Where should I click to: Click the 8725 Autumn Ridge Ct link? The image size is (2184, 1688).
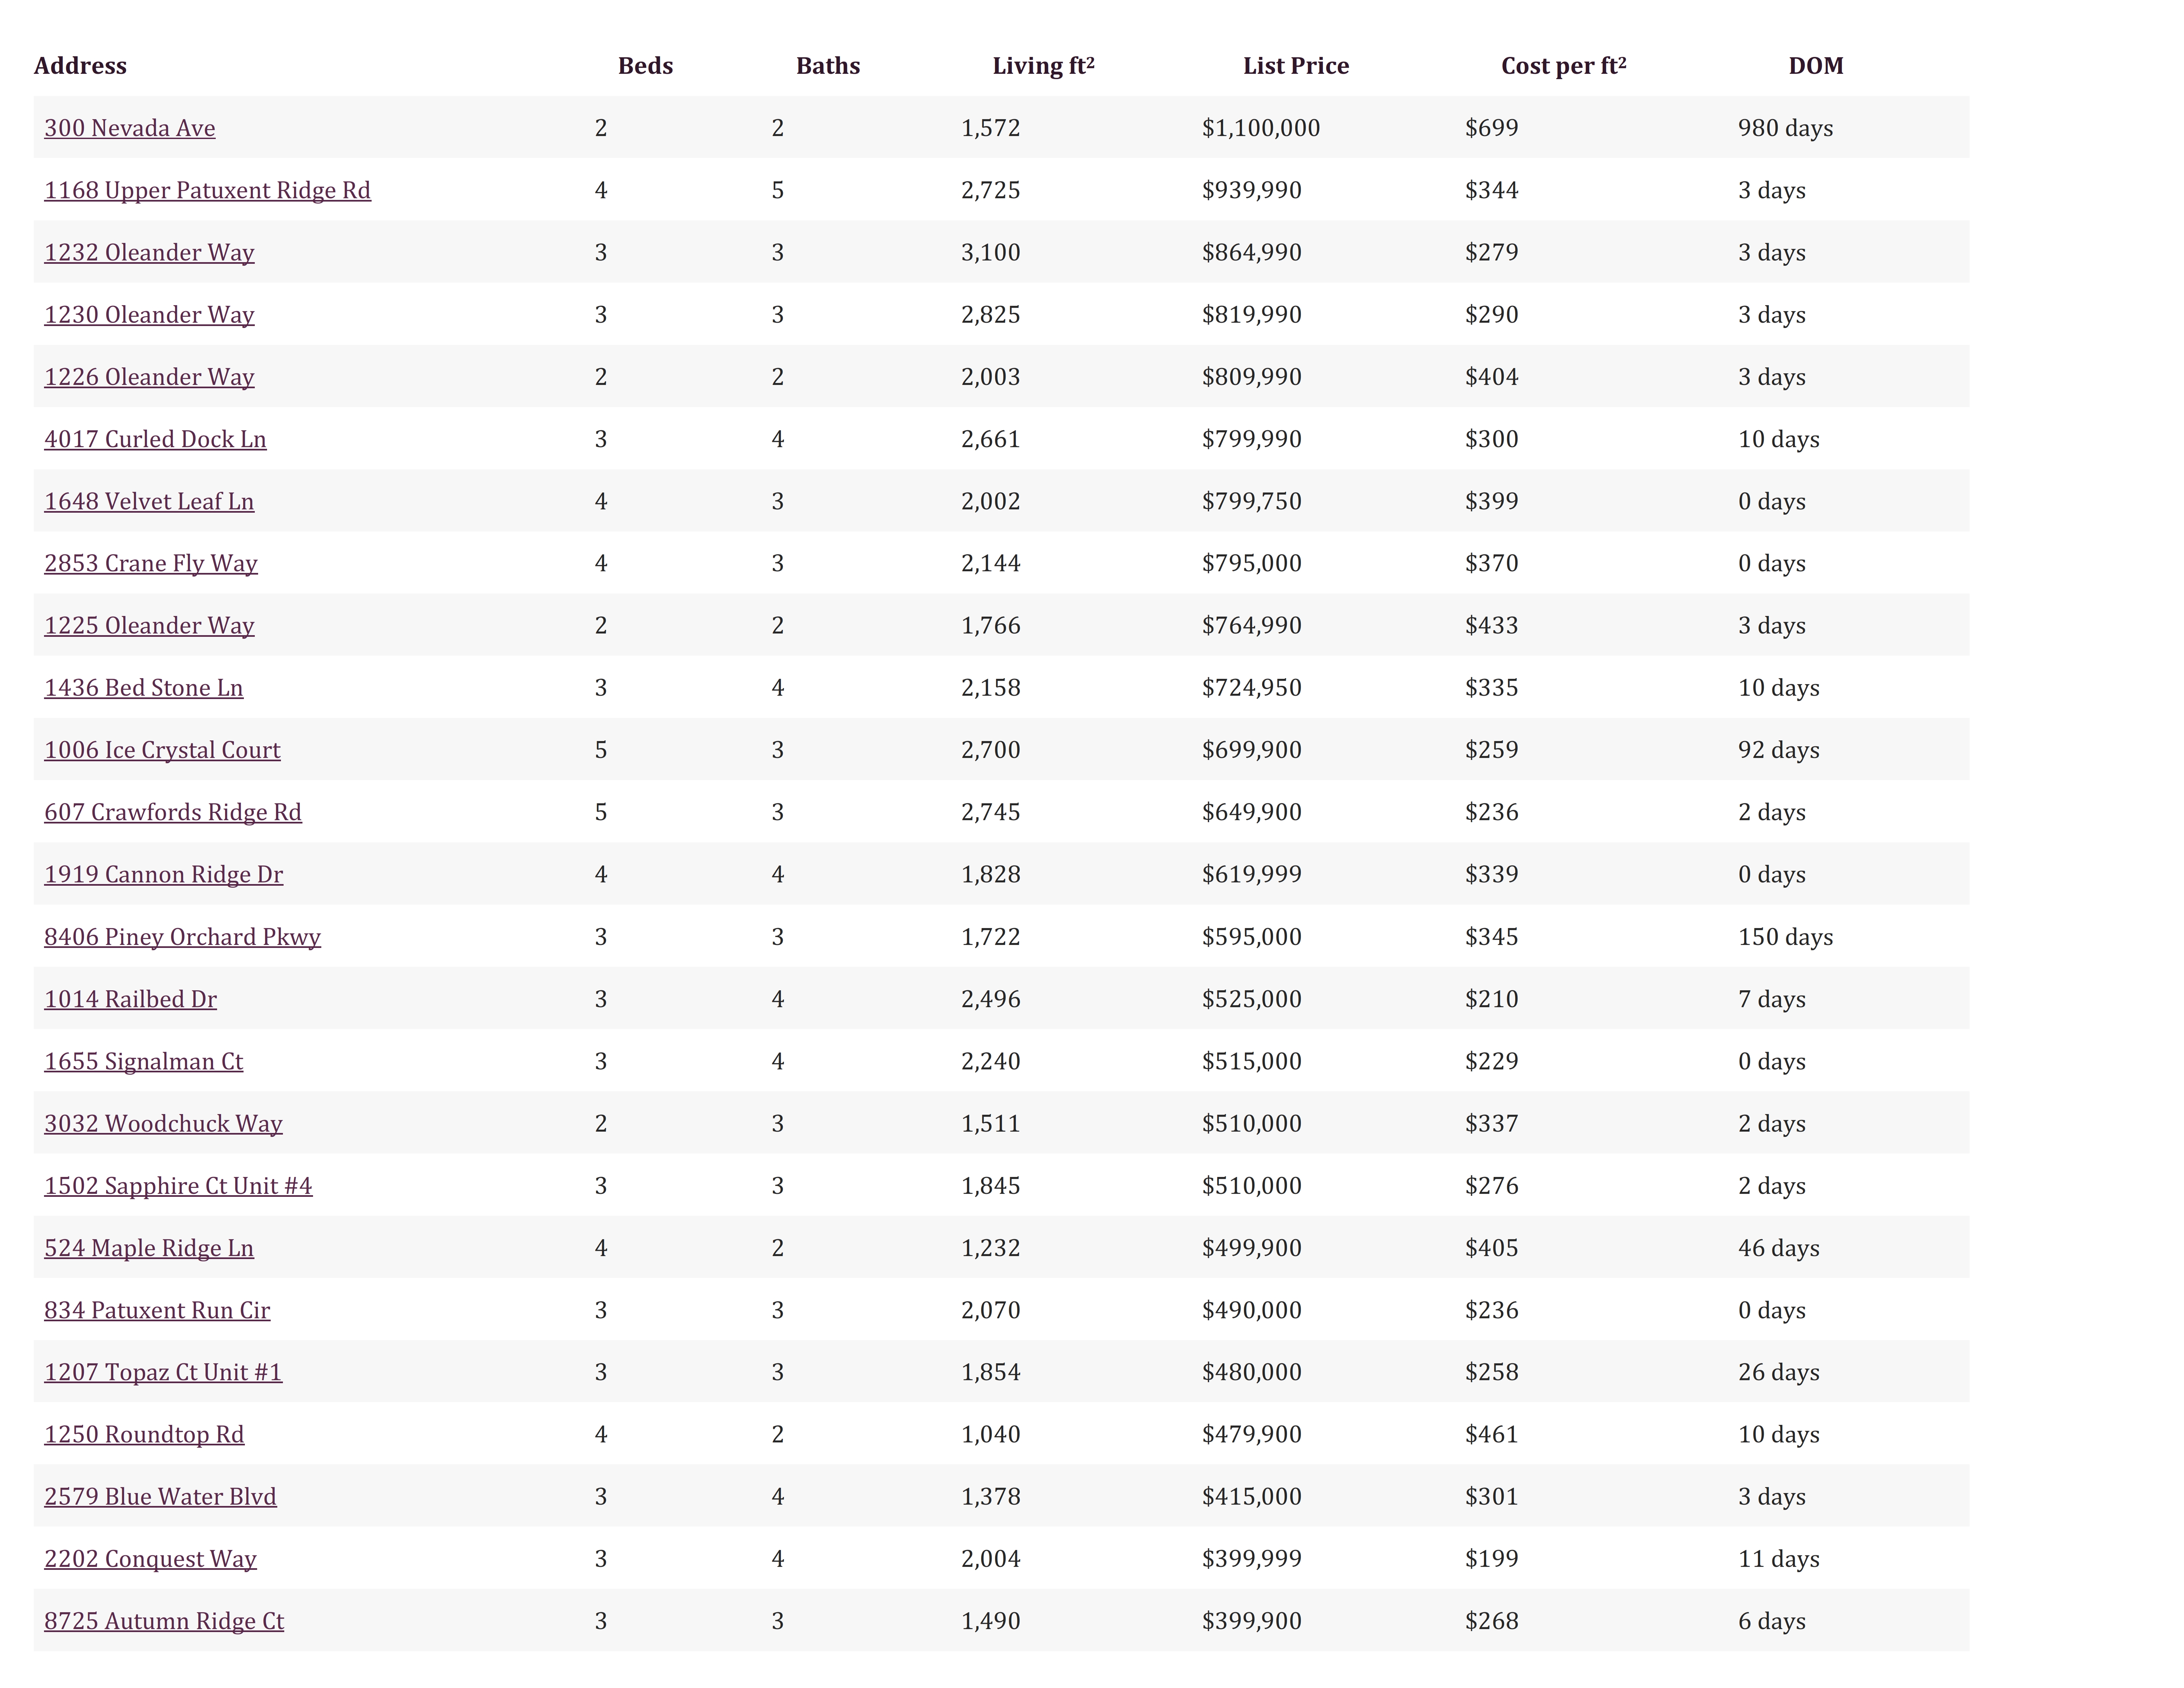click(x=164, y=1621)
